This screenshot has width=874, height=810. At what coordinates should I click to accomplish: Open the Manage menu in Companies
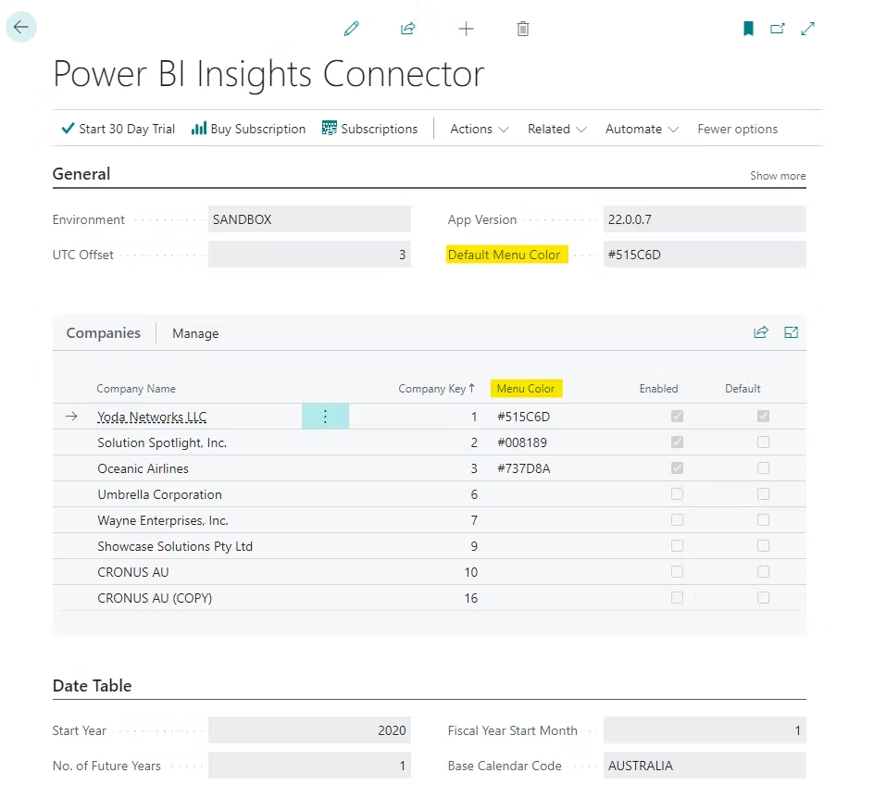[x=195, y=333]
